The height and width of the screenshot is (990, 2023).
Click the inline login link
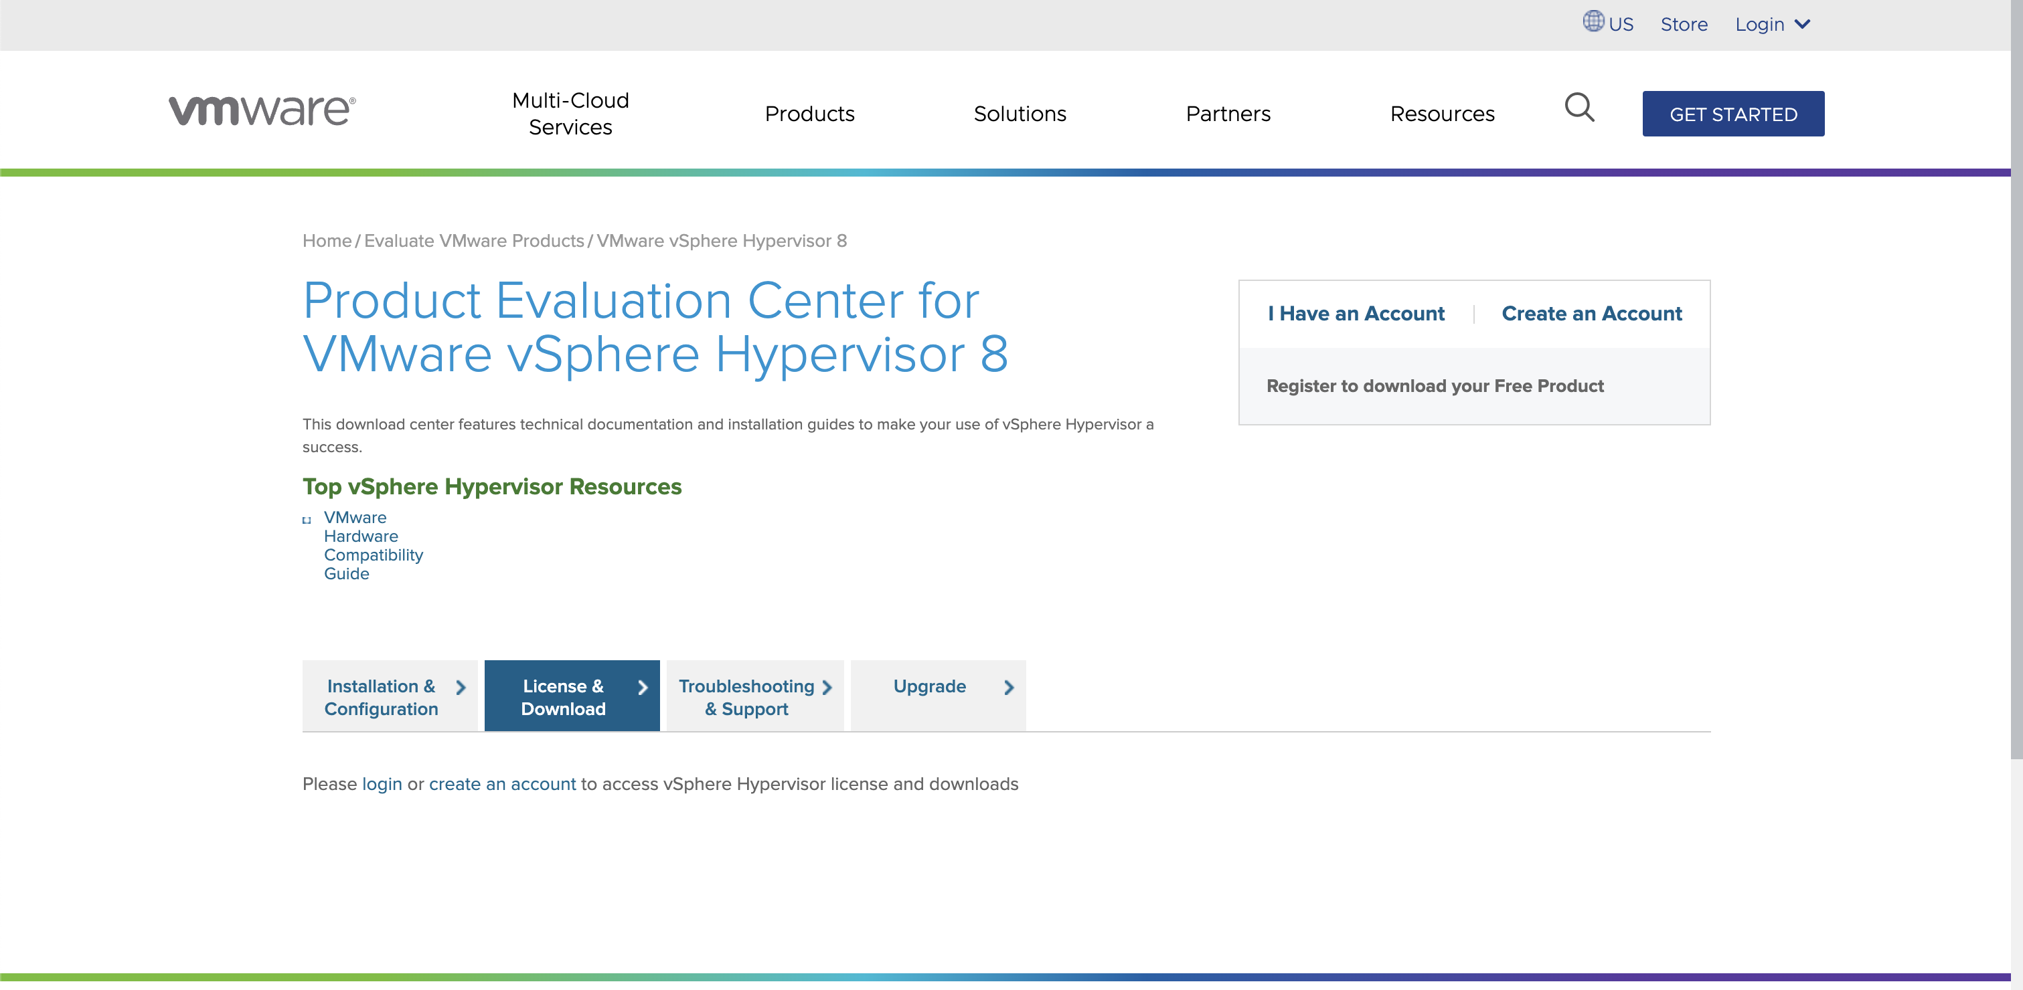point(382,784)
